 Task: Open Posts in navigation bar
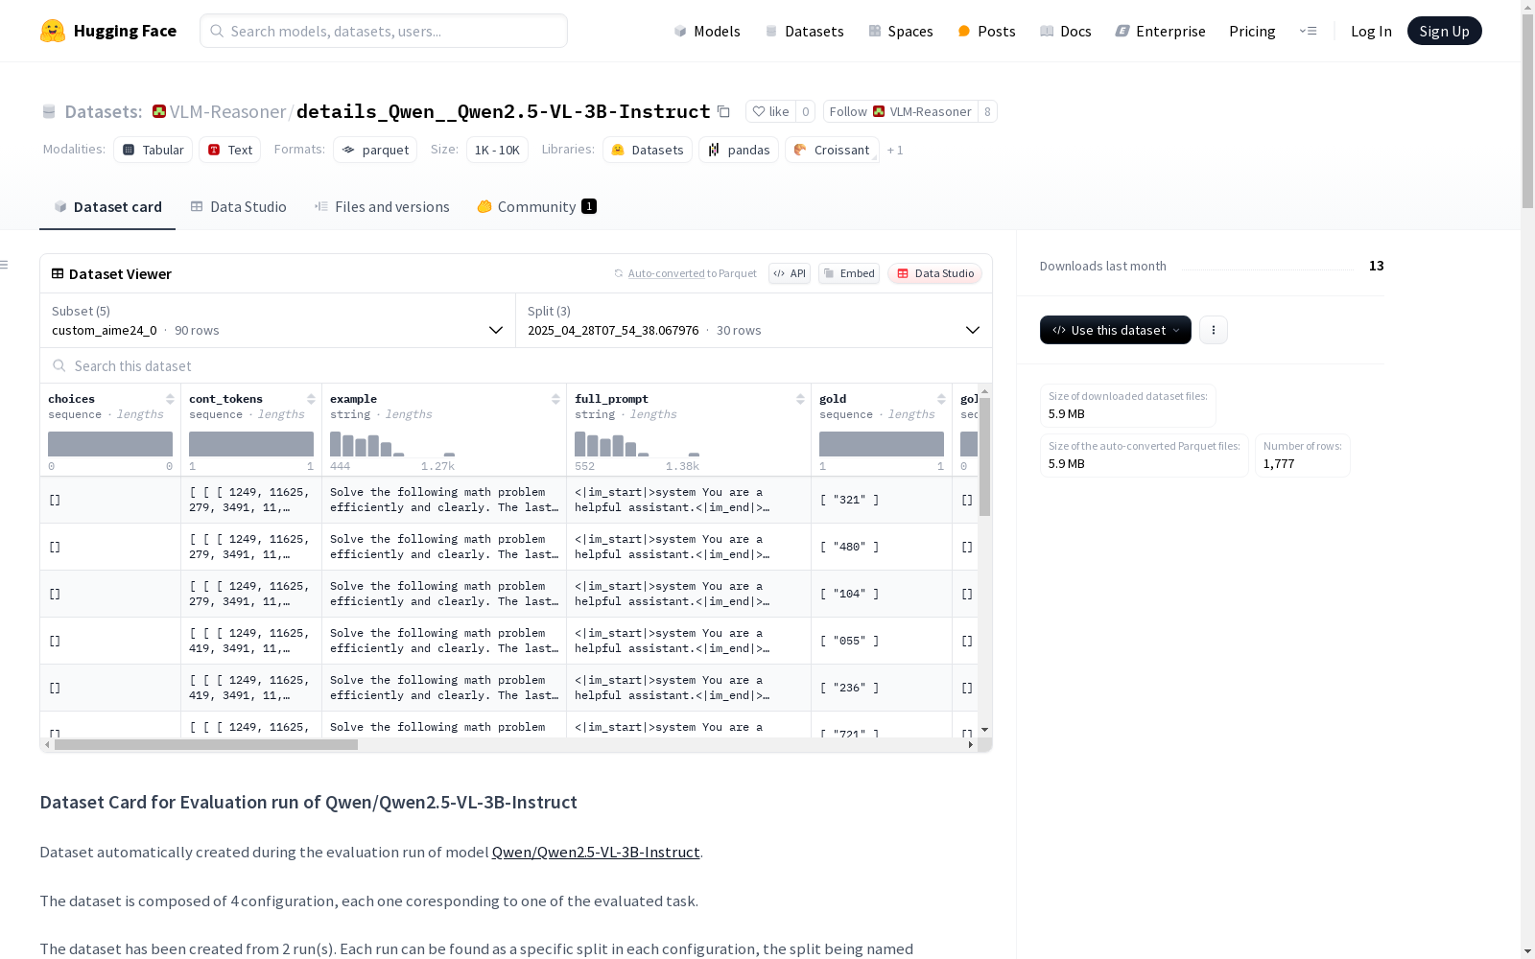[x=987, y=31]
